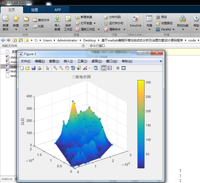
Task: Open 预设 preferences gear
Action: click(161, 17)
